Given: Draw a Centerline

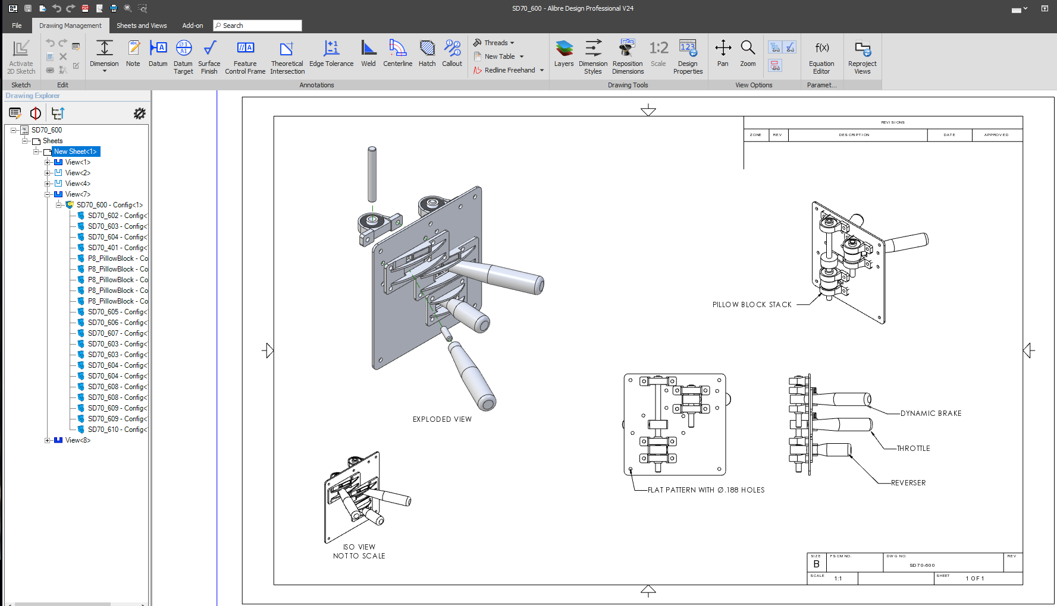Looking at the screenshot, I should pyautogui.click(x=398, y=53).
